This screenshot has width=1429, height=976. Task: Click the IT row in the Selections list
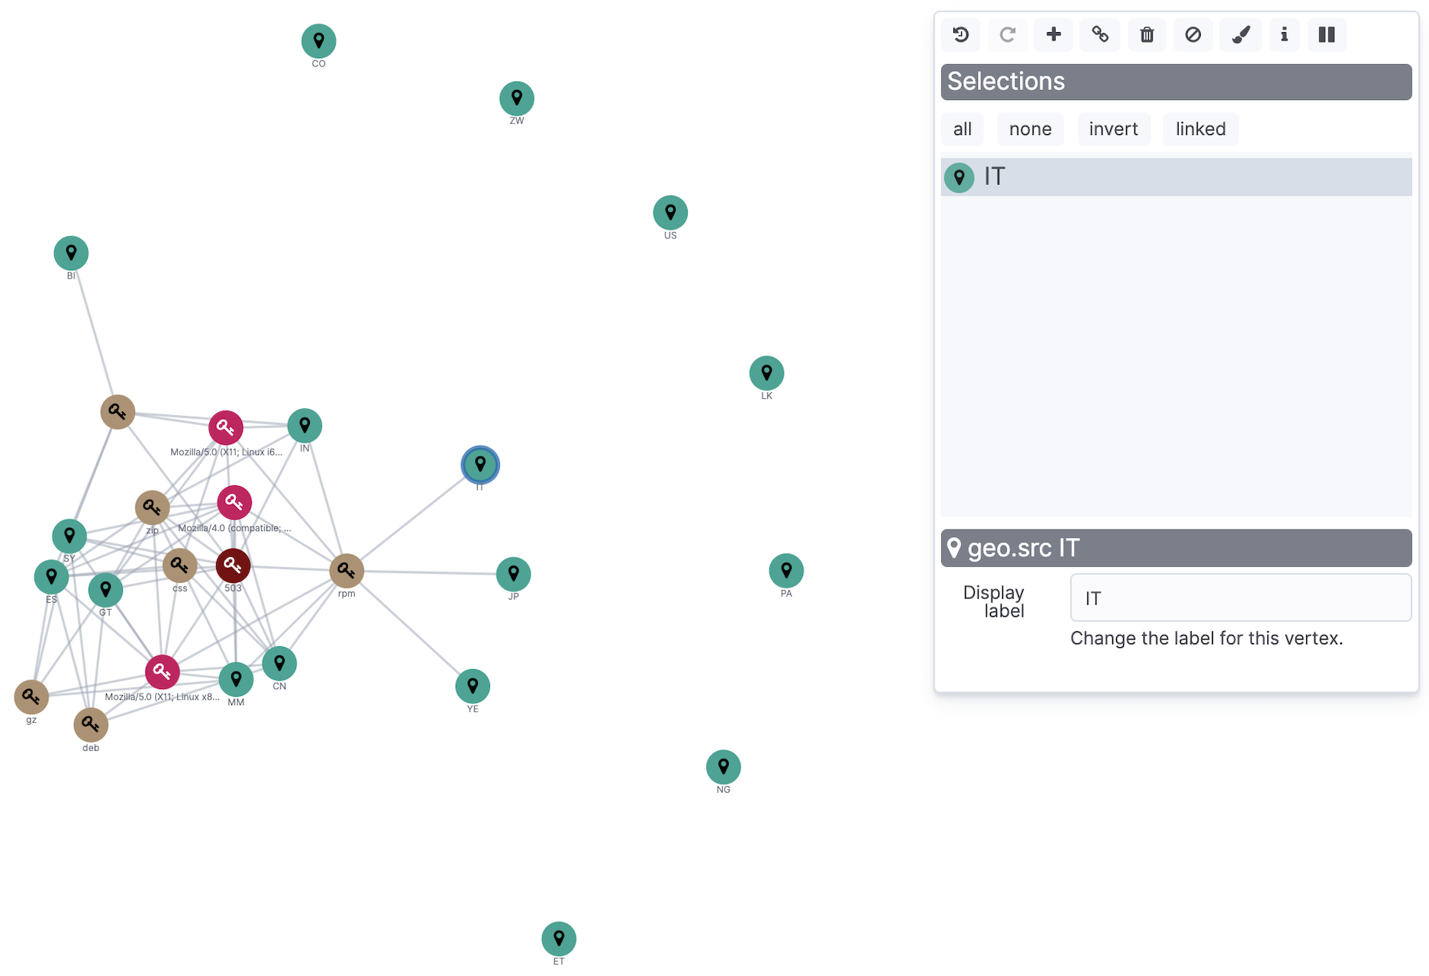pyautogui.click(x=1176, y=177)
